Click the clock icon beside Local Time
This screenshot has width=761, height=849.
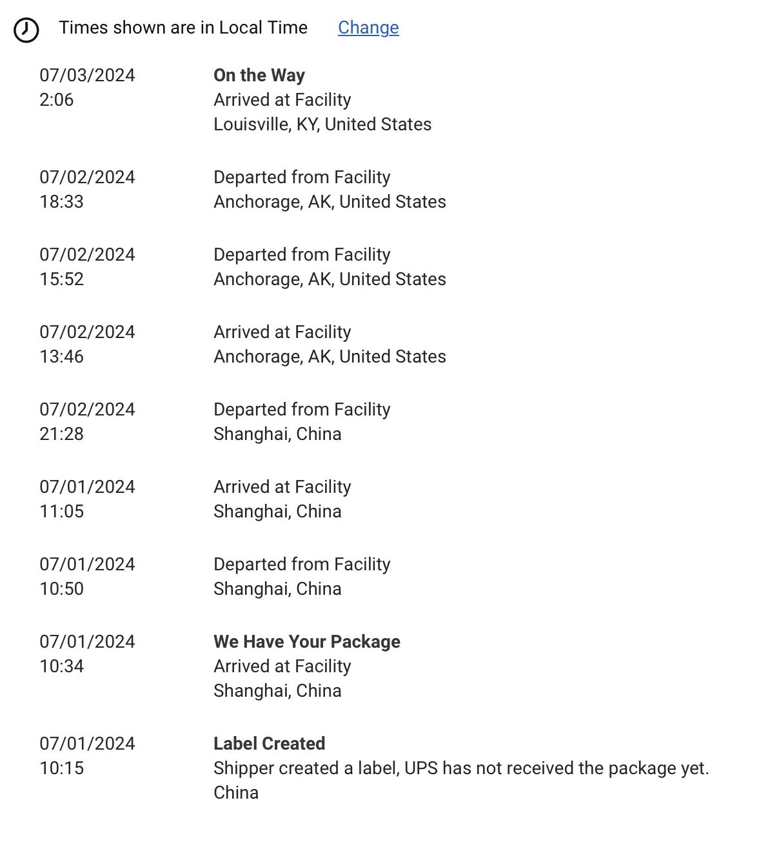[x=26, y=30]
